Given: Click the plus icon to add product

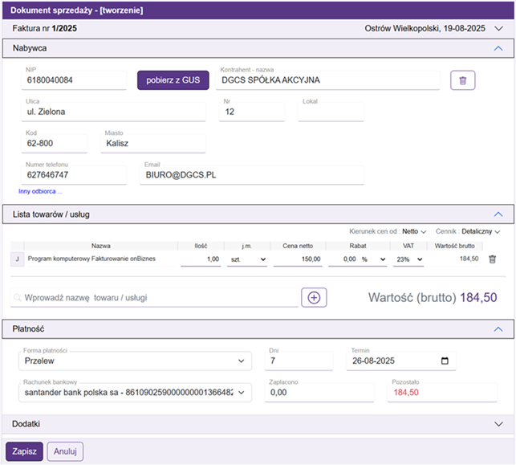Looking at the screenshot, I should [x=314, y=298].
